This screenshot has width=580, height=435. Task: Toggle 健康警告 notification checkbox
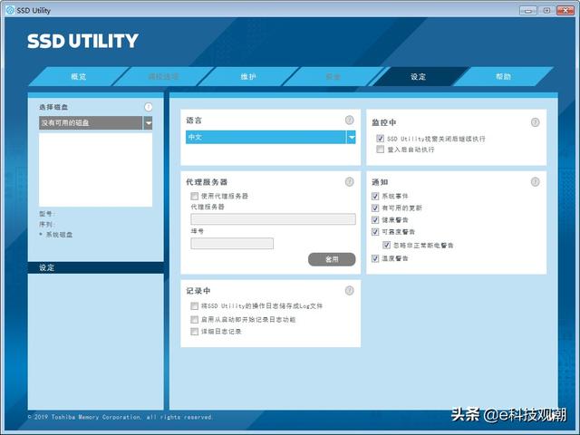tap(375, 220)
